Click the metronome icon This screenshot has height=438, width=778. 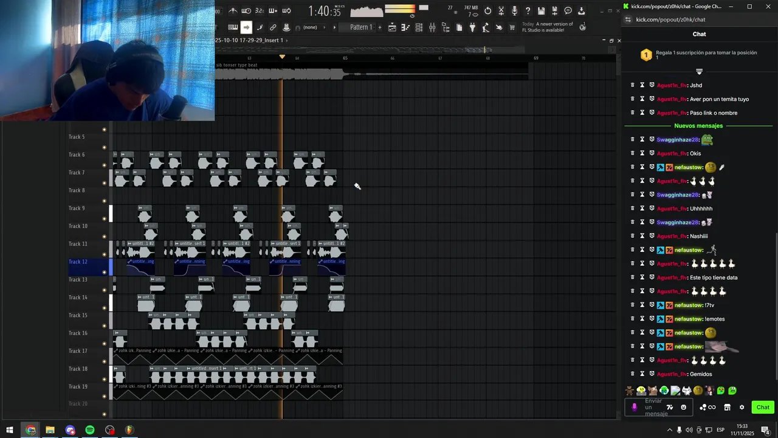(233, 10)
